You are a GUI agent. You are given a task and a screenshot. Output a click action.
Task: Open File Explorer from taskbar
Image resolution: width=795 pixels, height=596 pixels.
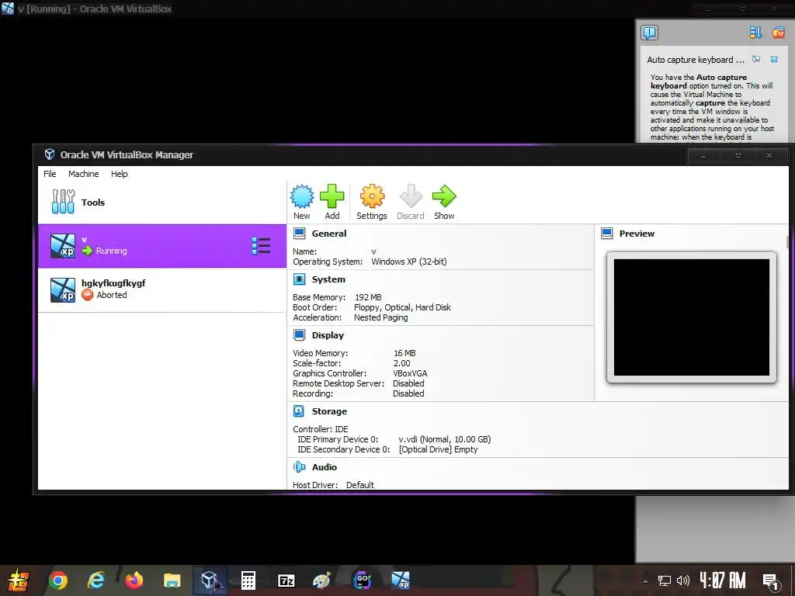pyautogui.click(x=172, y=580)
